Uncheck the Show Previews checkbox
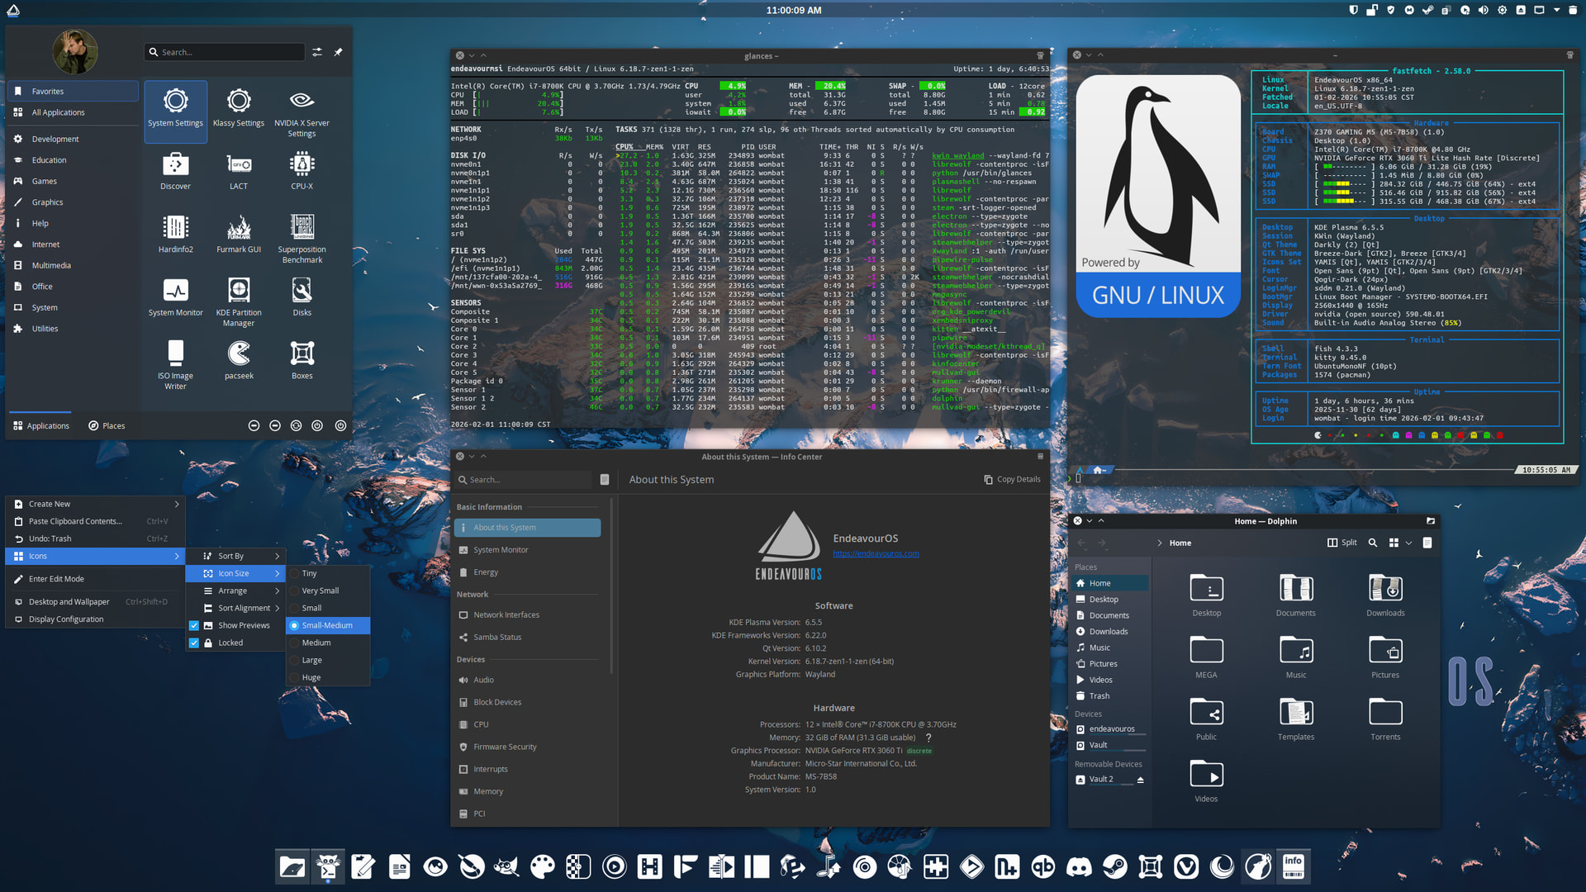The image size is (1586, 892). coord(194,625)
